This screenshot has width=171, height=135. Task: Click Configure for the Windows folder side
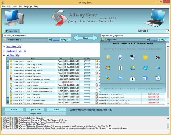[65, 40]
